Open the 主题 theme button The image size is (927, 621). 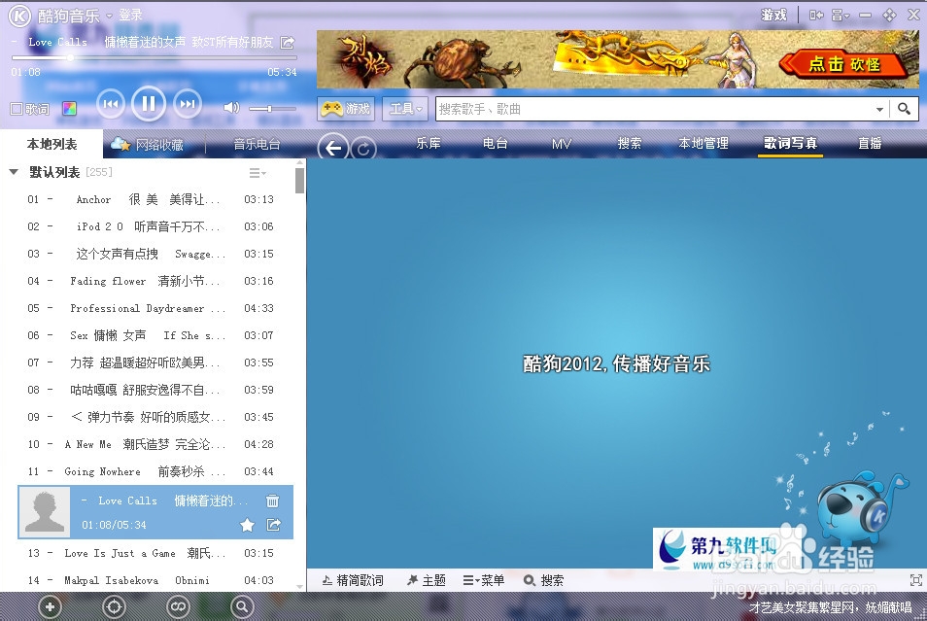427,580
